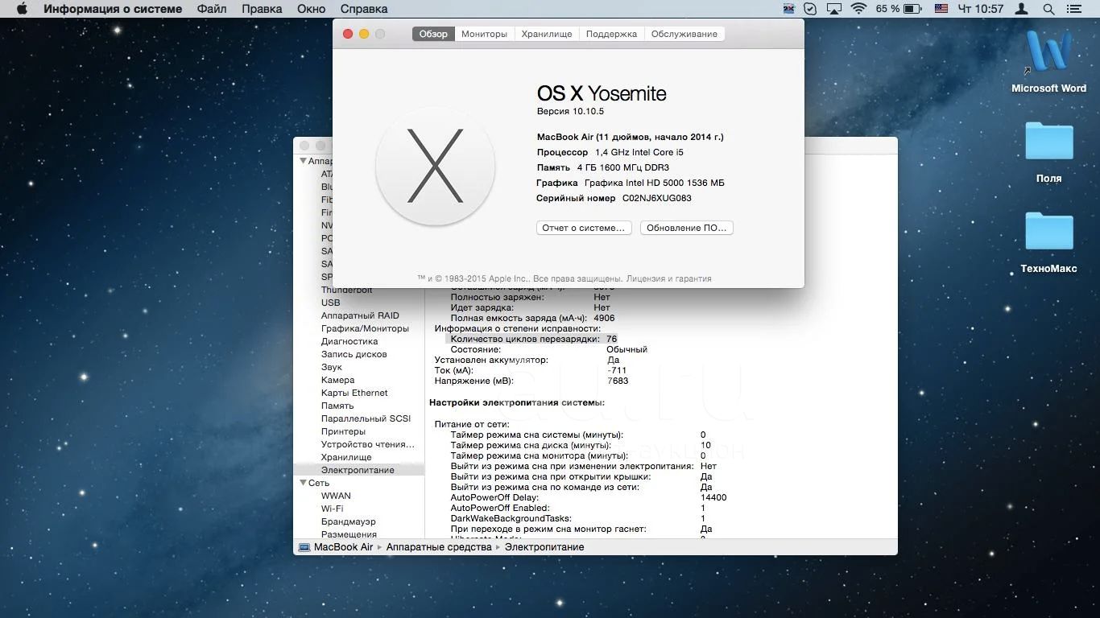This screenshot has width=1100, height=618.
Task: Open the US flag input source menu
Action: tap(941, 9)
